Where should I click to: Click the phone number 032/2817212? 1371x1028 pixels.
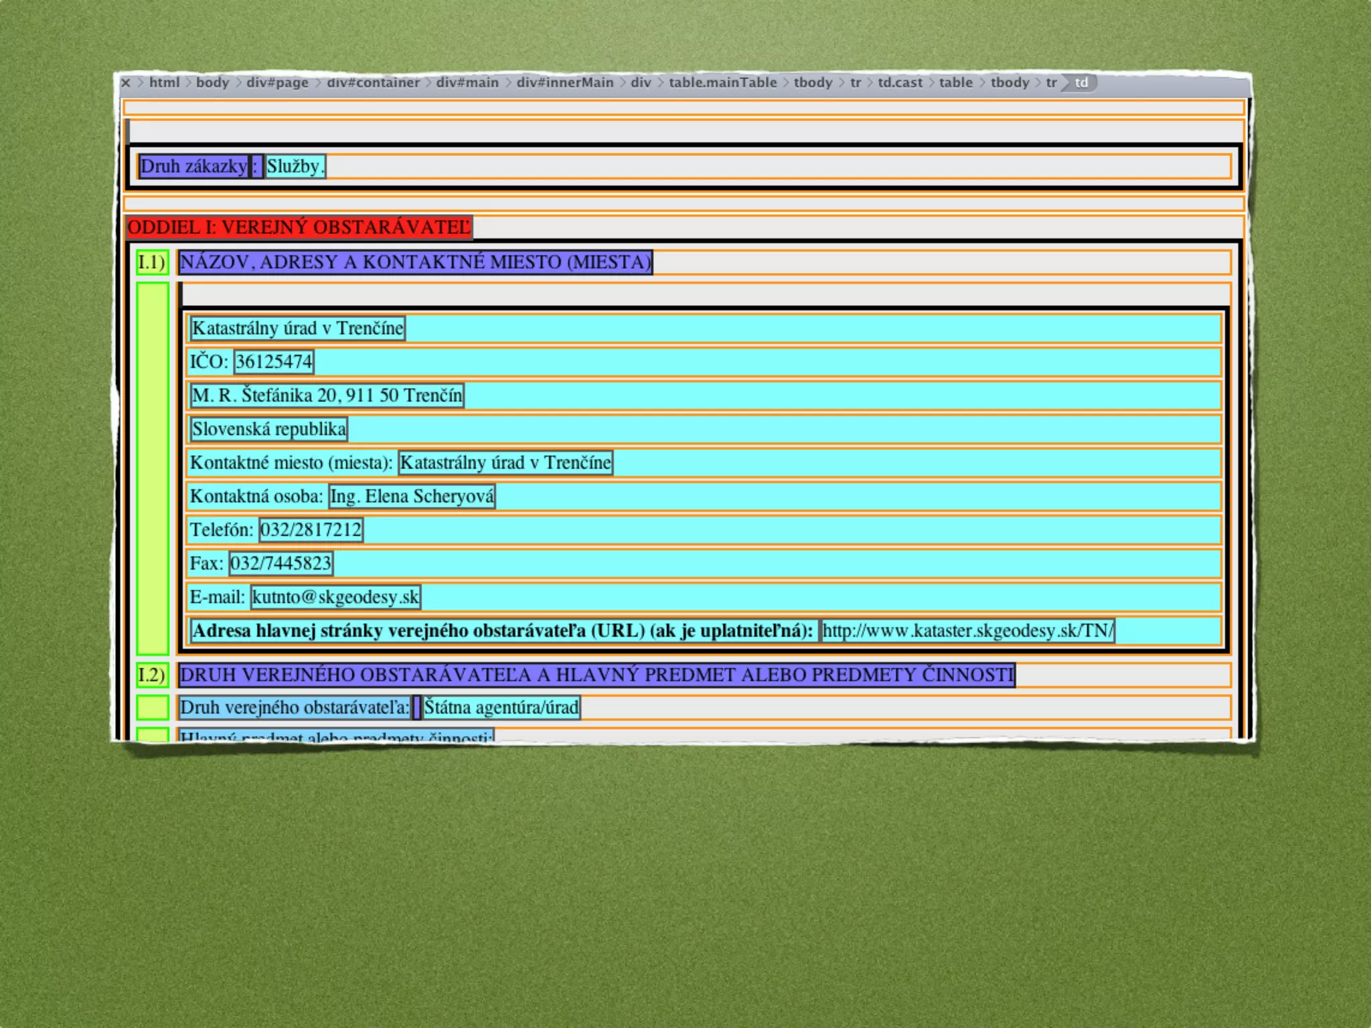tap(311, 530)
